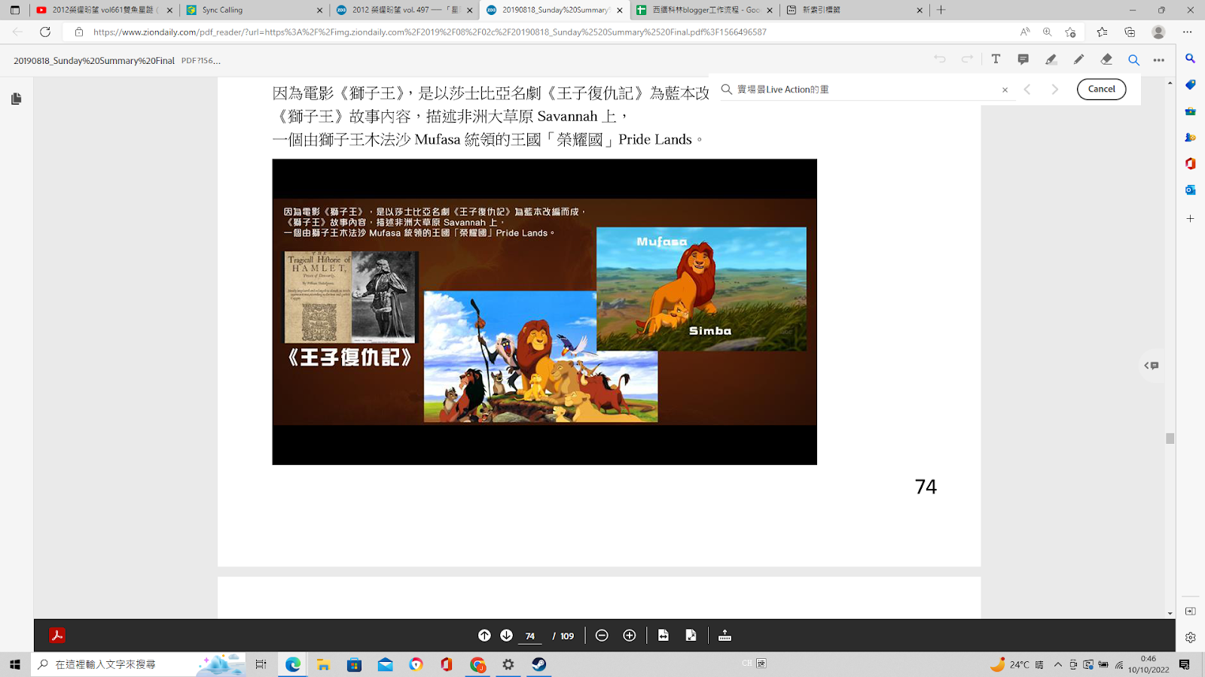
Task: Open Edge sidebar games
Action: coord(1190,138)
